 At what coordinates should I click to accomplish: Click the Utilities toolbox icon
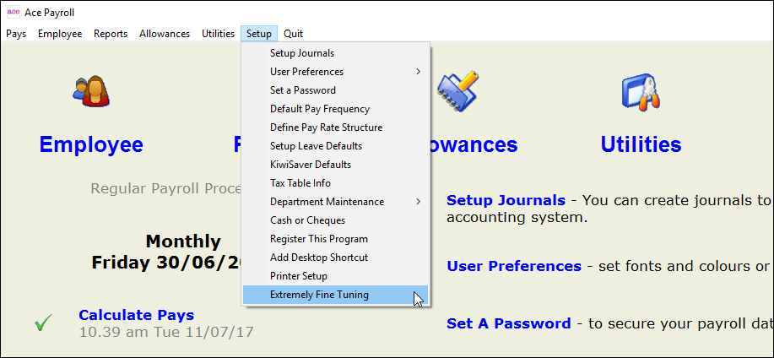[x=640, y=90]
